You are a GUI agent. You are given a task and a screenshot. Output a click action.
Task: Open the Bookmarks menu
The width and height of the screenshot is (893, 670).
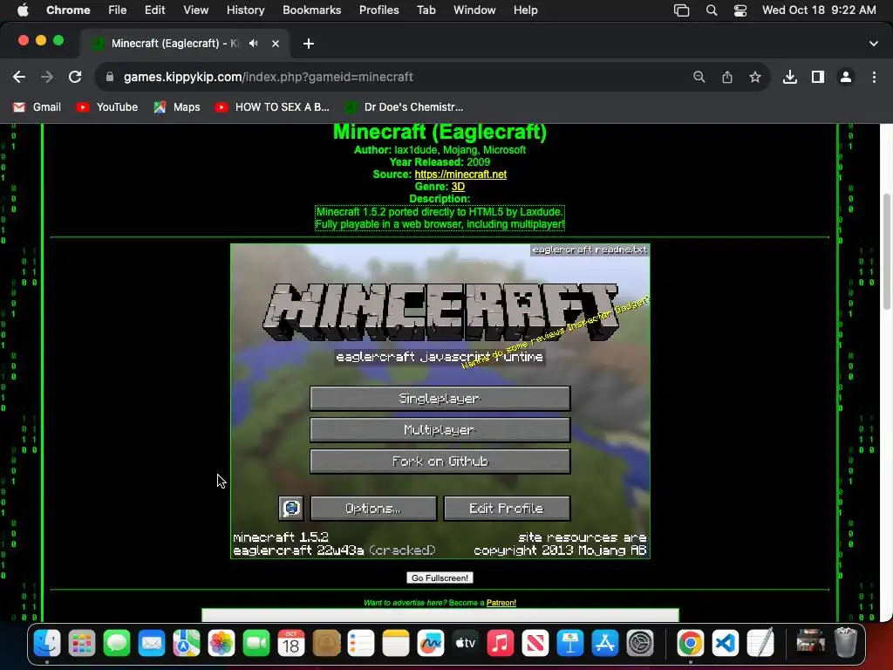coord(311,10)
